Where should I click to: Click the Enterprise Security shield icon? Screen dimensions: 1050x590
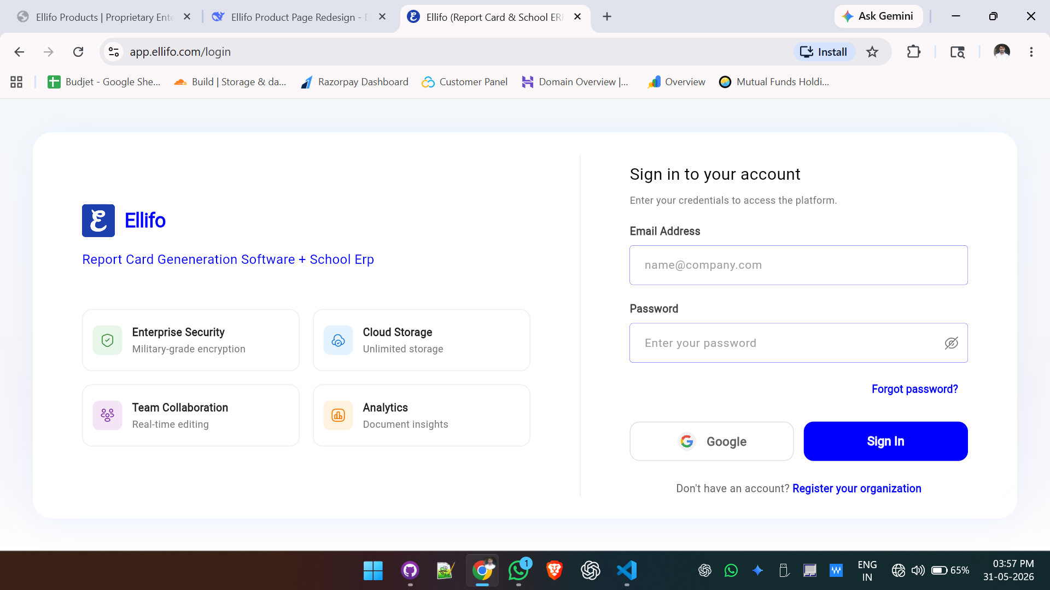107,340
